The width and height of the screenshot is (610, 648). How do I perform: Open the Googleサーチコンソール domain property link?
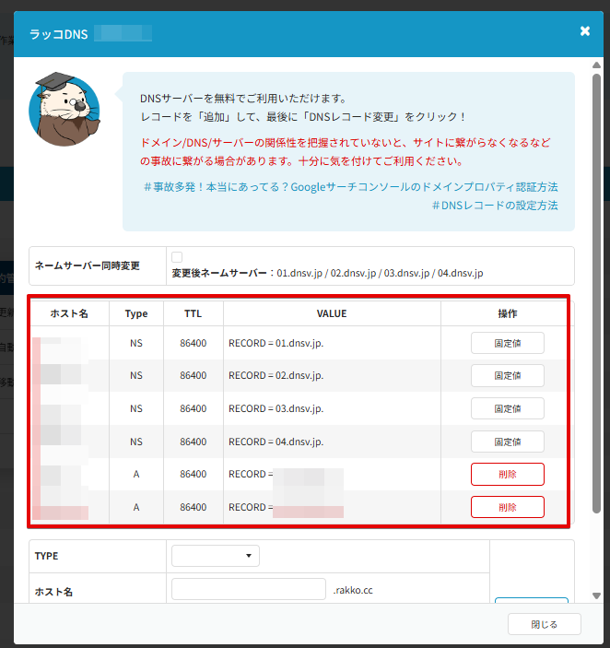tap(351, 187)
